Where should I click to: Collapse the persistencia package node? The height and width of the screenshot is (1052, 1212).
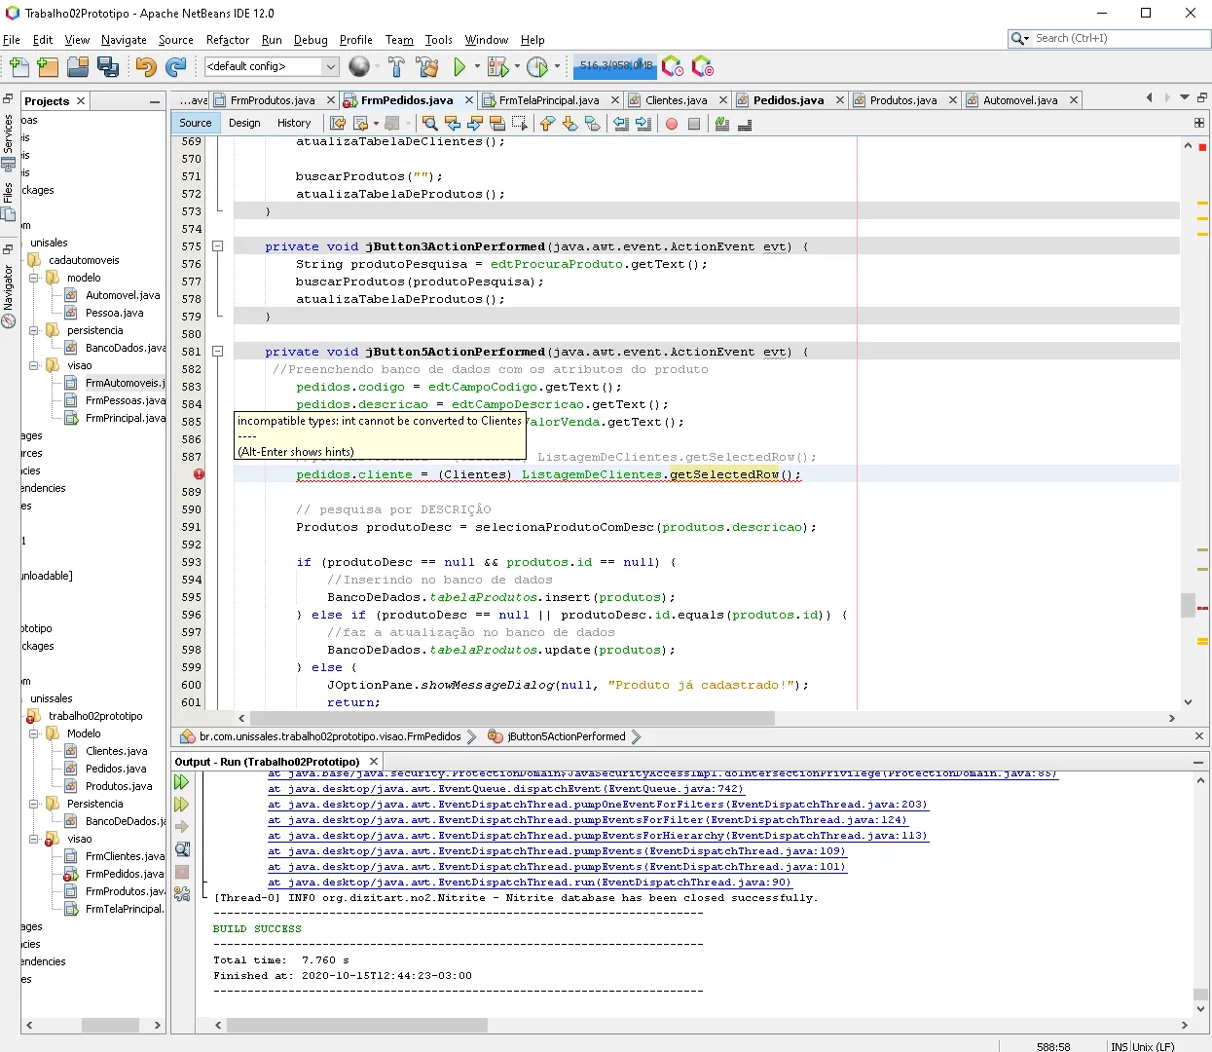pos(34,330)
